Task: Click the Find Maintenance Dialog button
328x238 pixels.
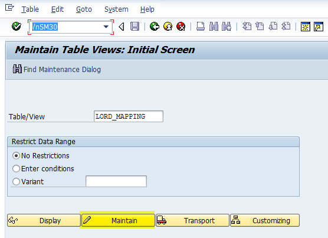Action: pyautogui.click(x=57, y=69)
